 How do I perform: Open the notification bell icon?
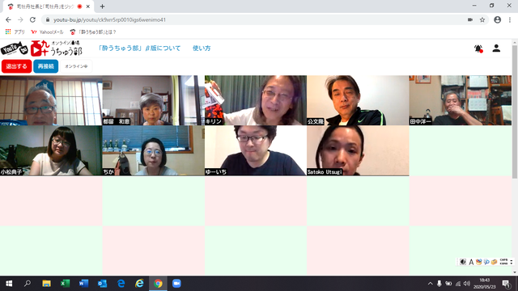[x=478, y=48]
